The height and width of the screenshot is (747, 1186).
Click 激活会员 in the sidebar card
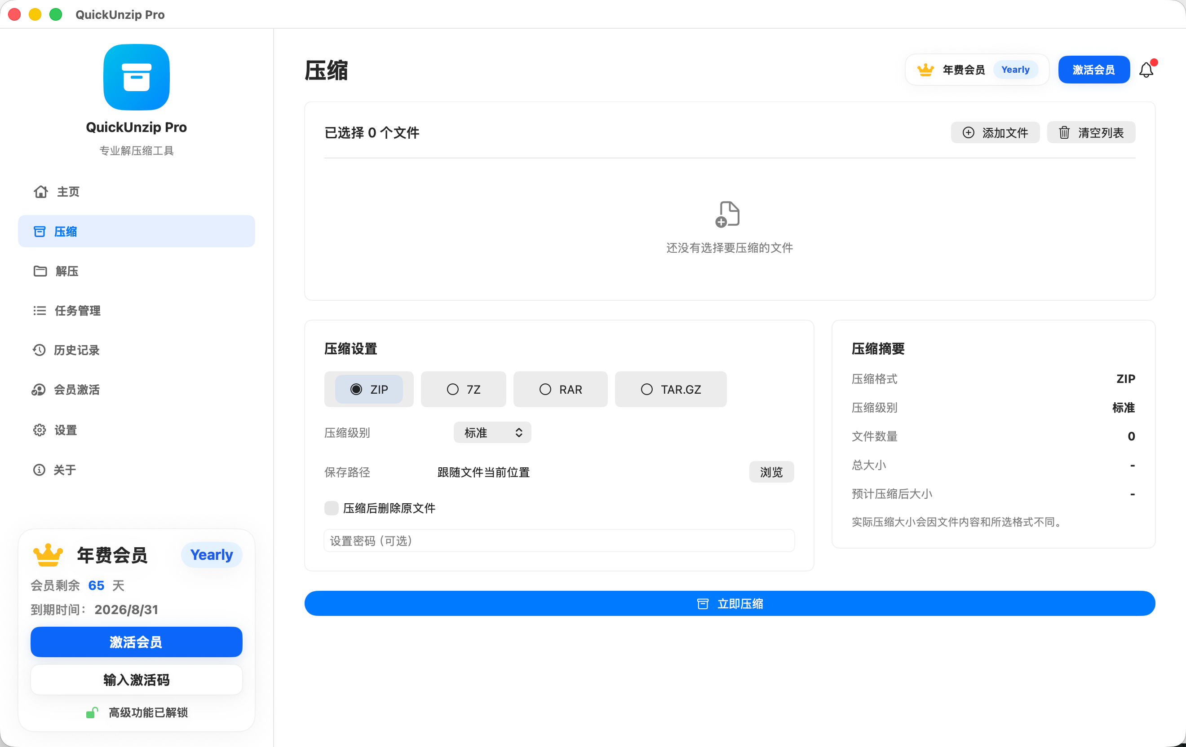[x=137, y=642]
